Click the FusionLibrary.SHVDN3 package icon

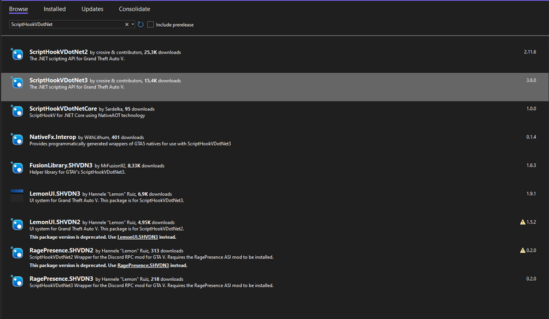tap(17, 168)
